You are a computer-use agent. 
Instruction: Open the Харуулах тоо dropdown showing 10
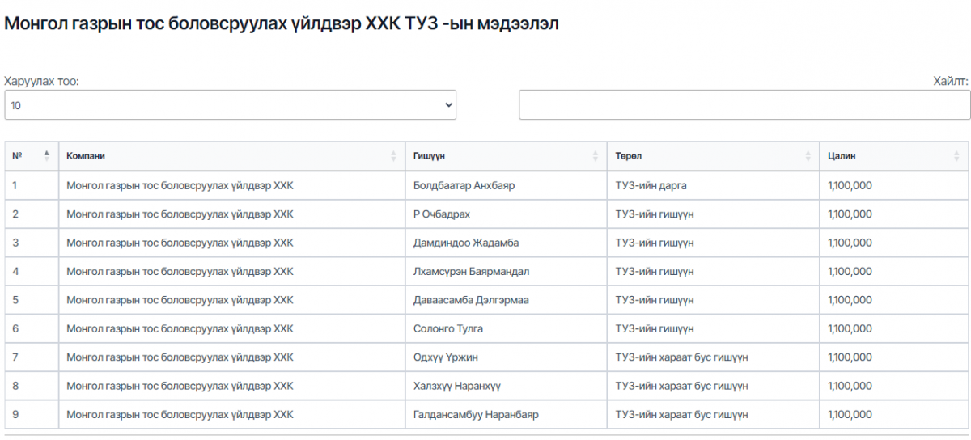click(x=230, y=105)
